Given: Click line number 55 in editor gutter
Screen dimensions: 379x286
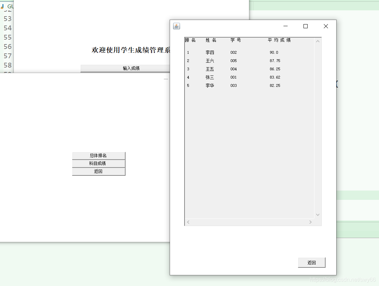Looking at the screenshot, I should point(8,37).
